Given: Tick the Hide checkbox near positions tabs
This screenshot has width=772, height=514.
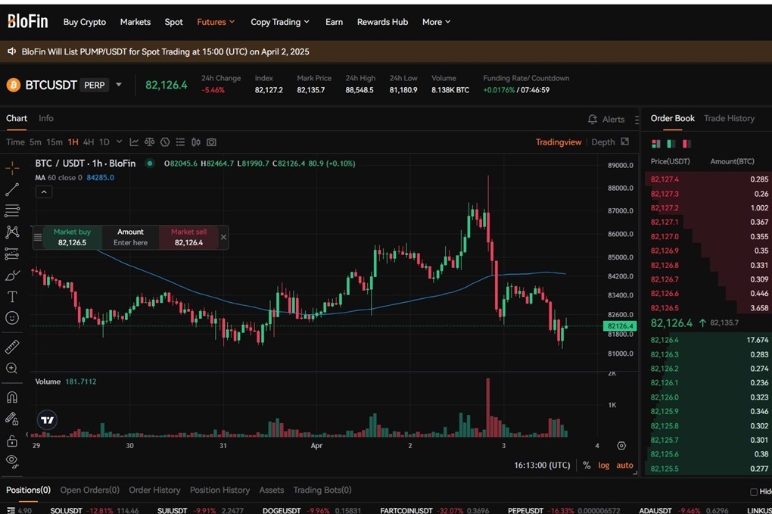Looking at the screenshot, I should tap(753, 491).
